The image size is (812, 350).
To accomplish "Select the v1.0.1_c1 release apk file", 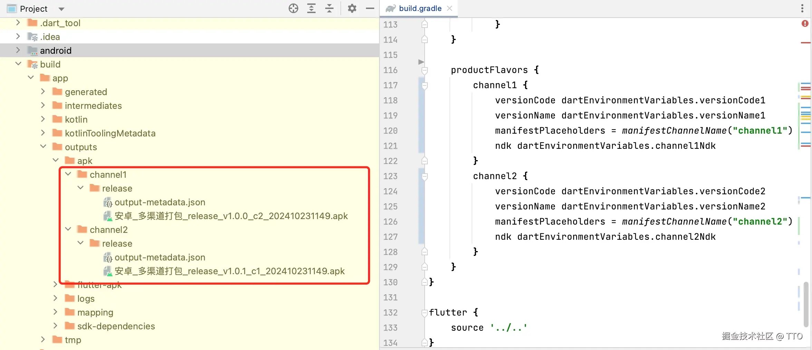I will click(x=230, y=271).
